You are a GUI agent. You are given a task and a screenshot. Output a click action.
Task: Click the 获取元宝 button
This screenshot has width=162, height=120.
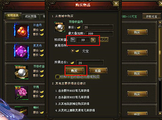[151, 16]
